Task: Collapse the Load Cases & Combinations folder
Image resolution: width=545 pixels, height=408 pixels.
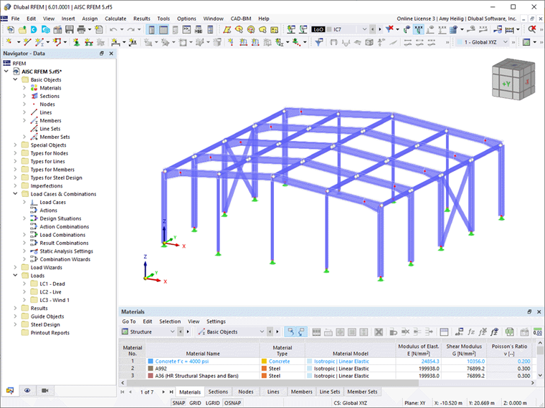Action: (x=15, y=194)
